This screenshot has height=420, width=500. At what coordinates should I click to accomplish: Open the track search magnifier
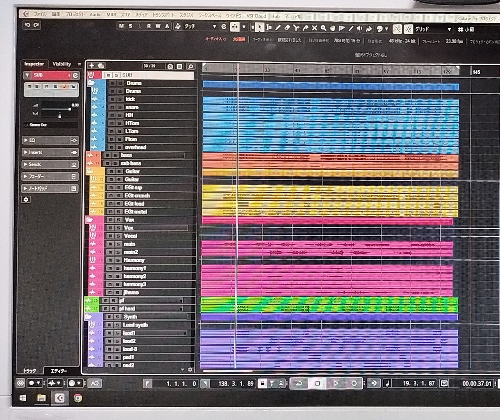(x=190, y=66)
